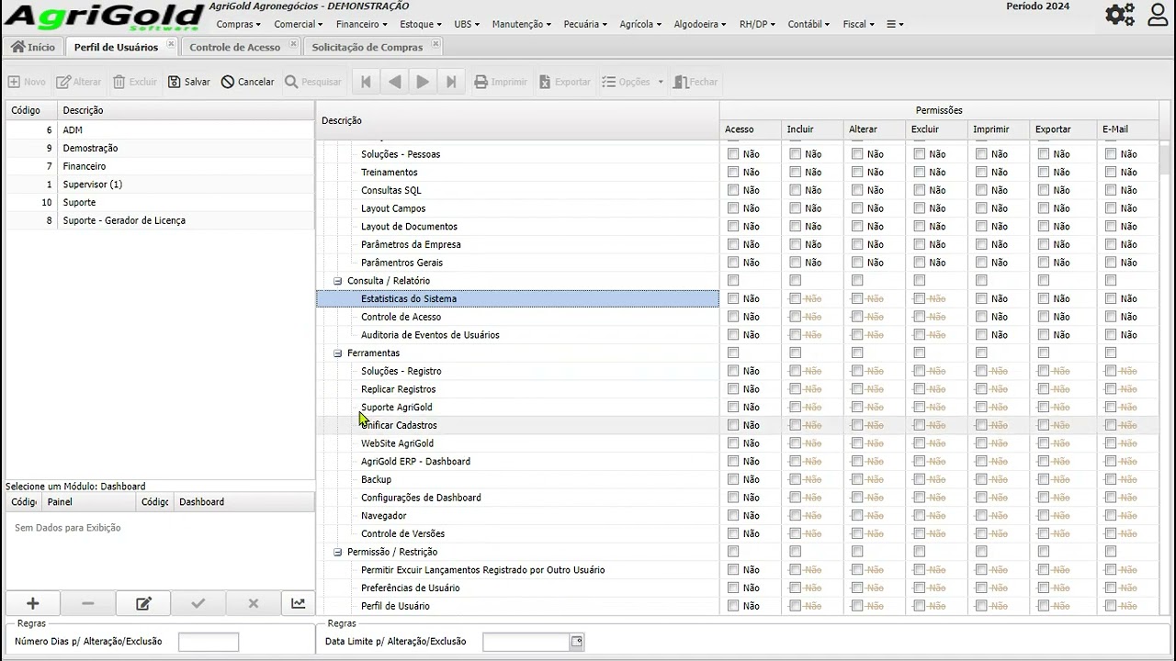Open the Contábil menu
The height and width of the screenshot is (661, 1176).
808,24
